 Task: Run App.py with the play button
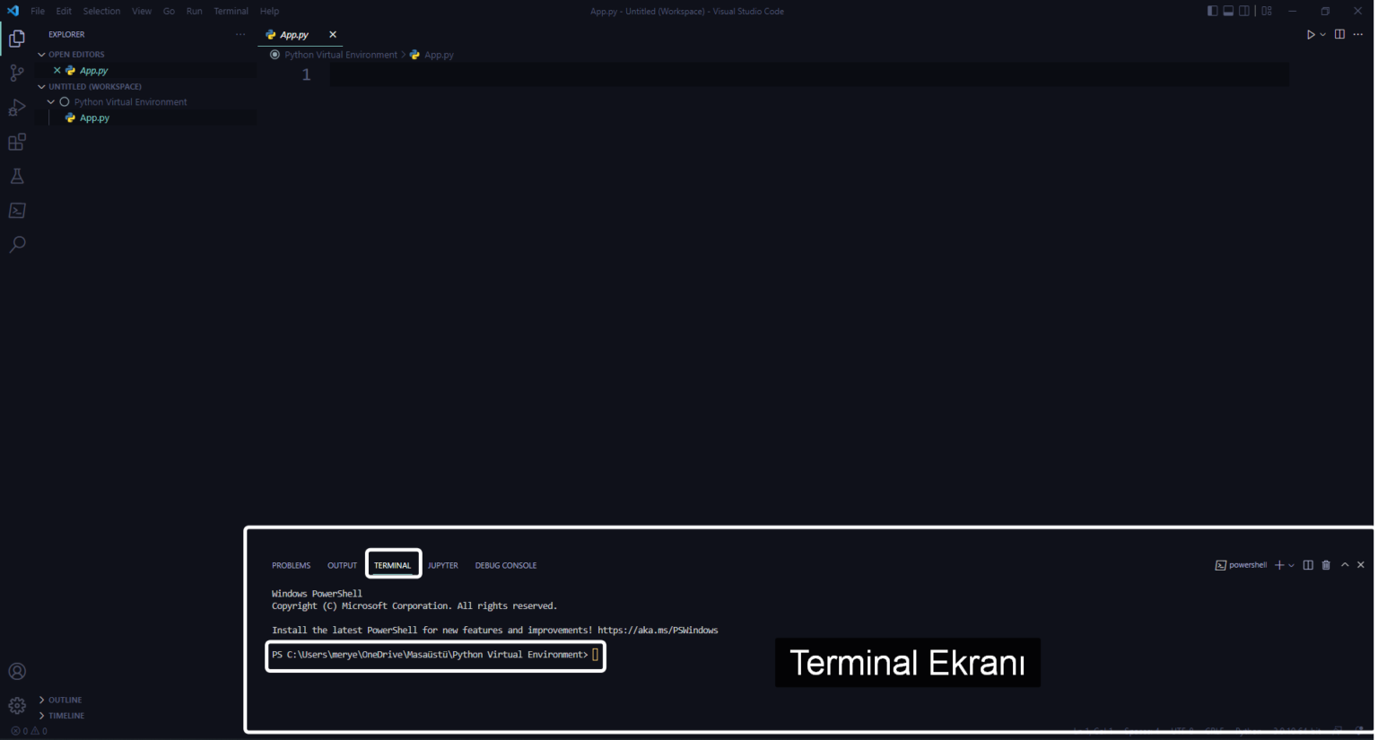pyautogui.click(x=1309, y=34)
